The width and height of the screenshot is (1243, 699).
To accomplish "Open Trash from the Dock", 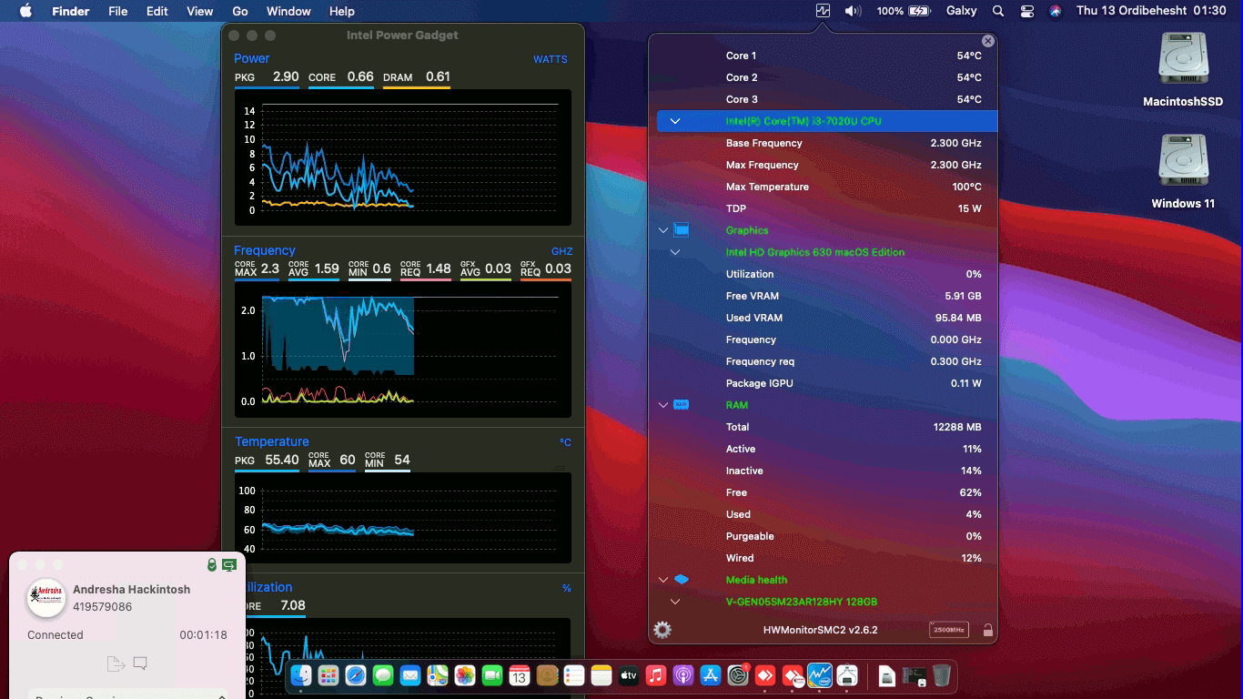I will click(942, 675).
